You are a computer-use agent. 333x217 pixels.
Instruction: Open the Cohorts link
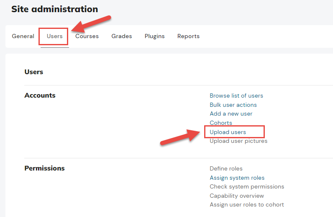click(221, 123)
